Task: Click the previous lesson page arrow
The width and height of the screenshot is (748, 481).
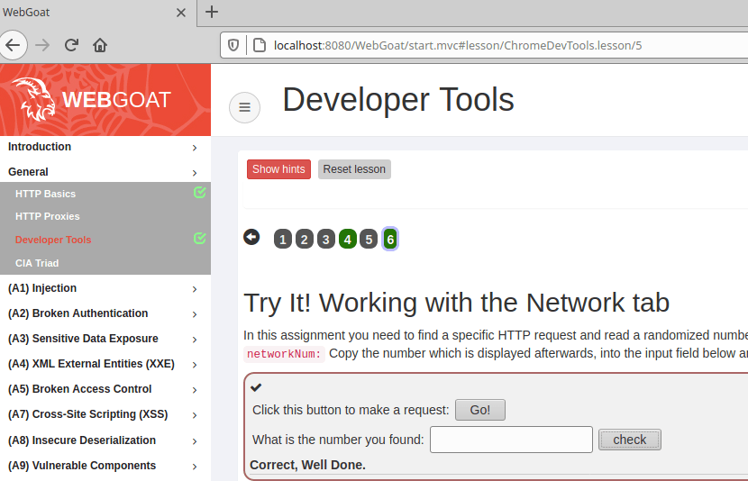Action: 251,237
